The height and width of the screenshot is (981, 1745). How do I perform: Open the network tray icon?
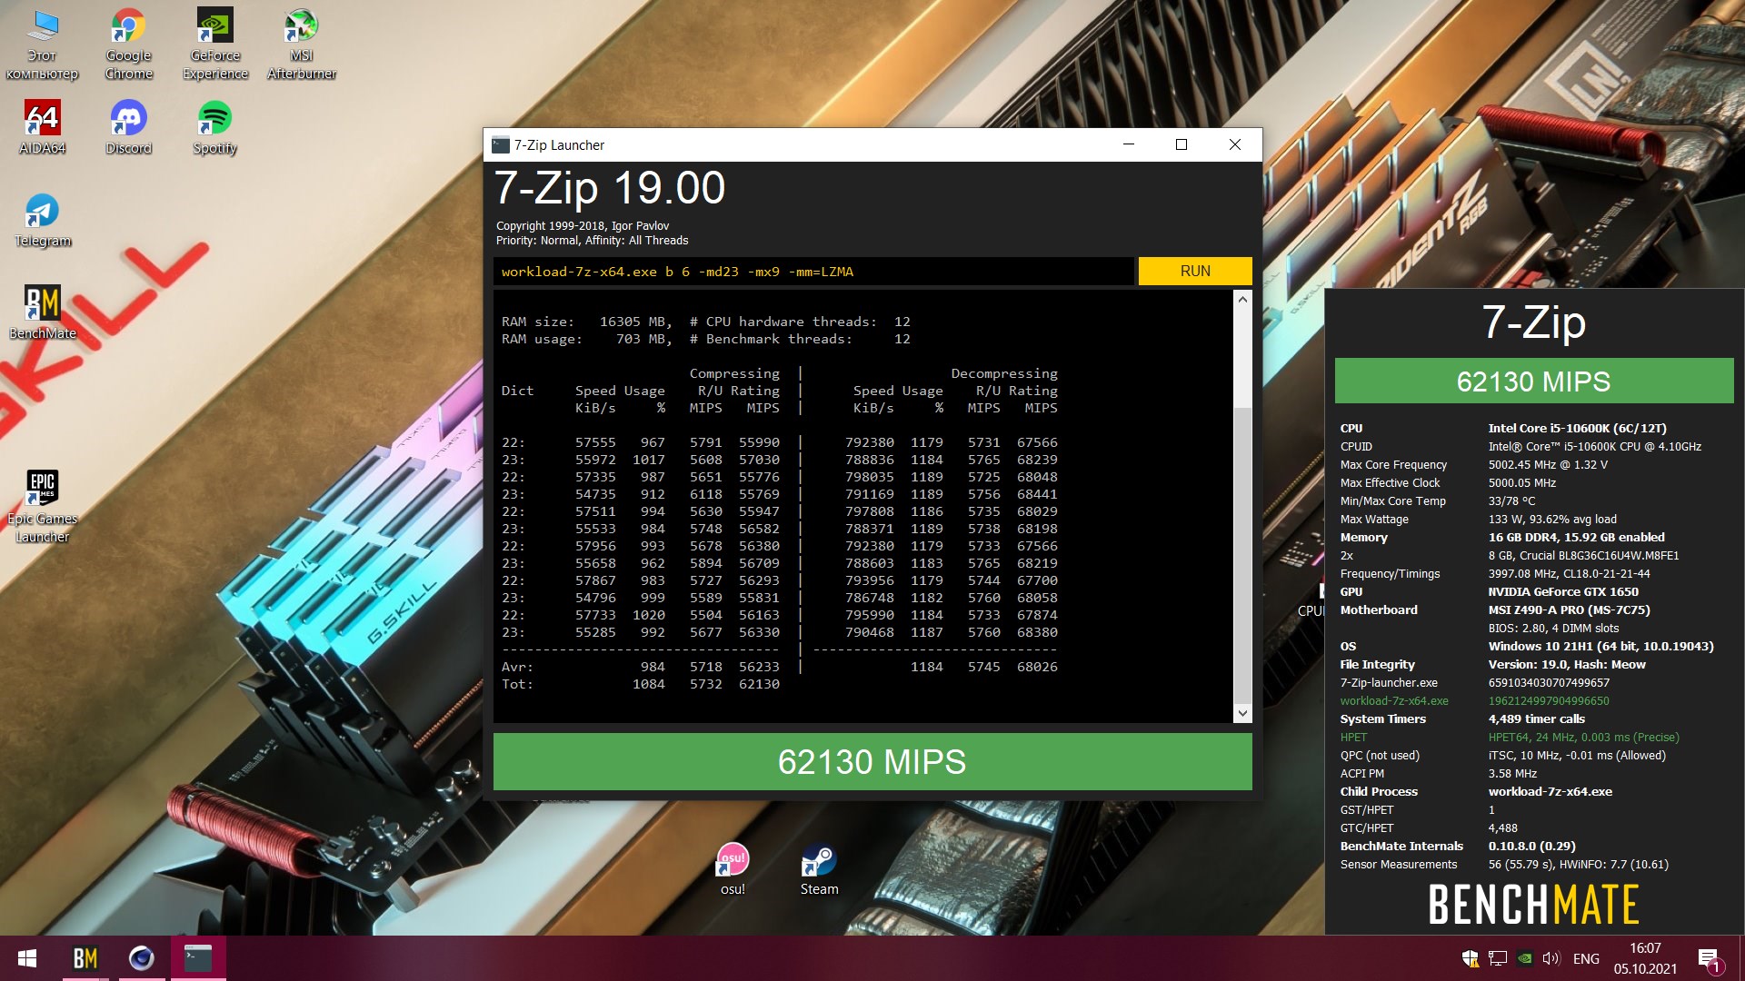coord(1498,958)
